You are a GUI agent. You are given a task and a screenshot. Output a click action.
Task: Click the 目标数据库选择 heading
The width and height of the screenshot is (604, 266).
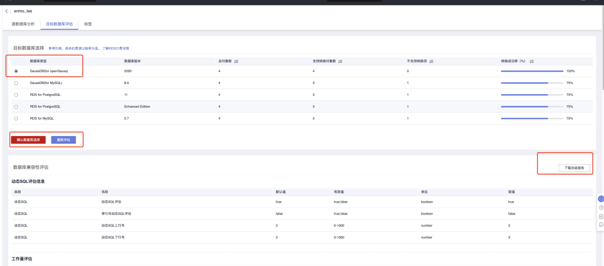tap(29, 48)
